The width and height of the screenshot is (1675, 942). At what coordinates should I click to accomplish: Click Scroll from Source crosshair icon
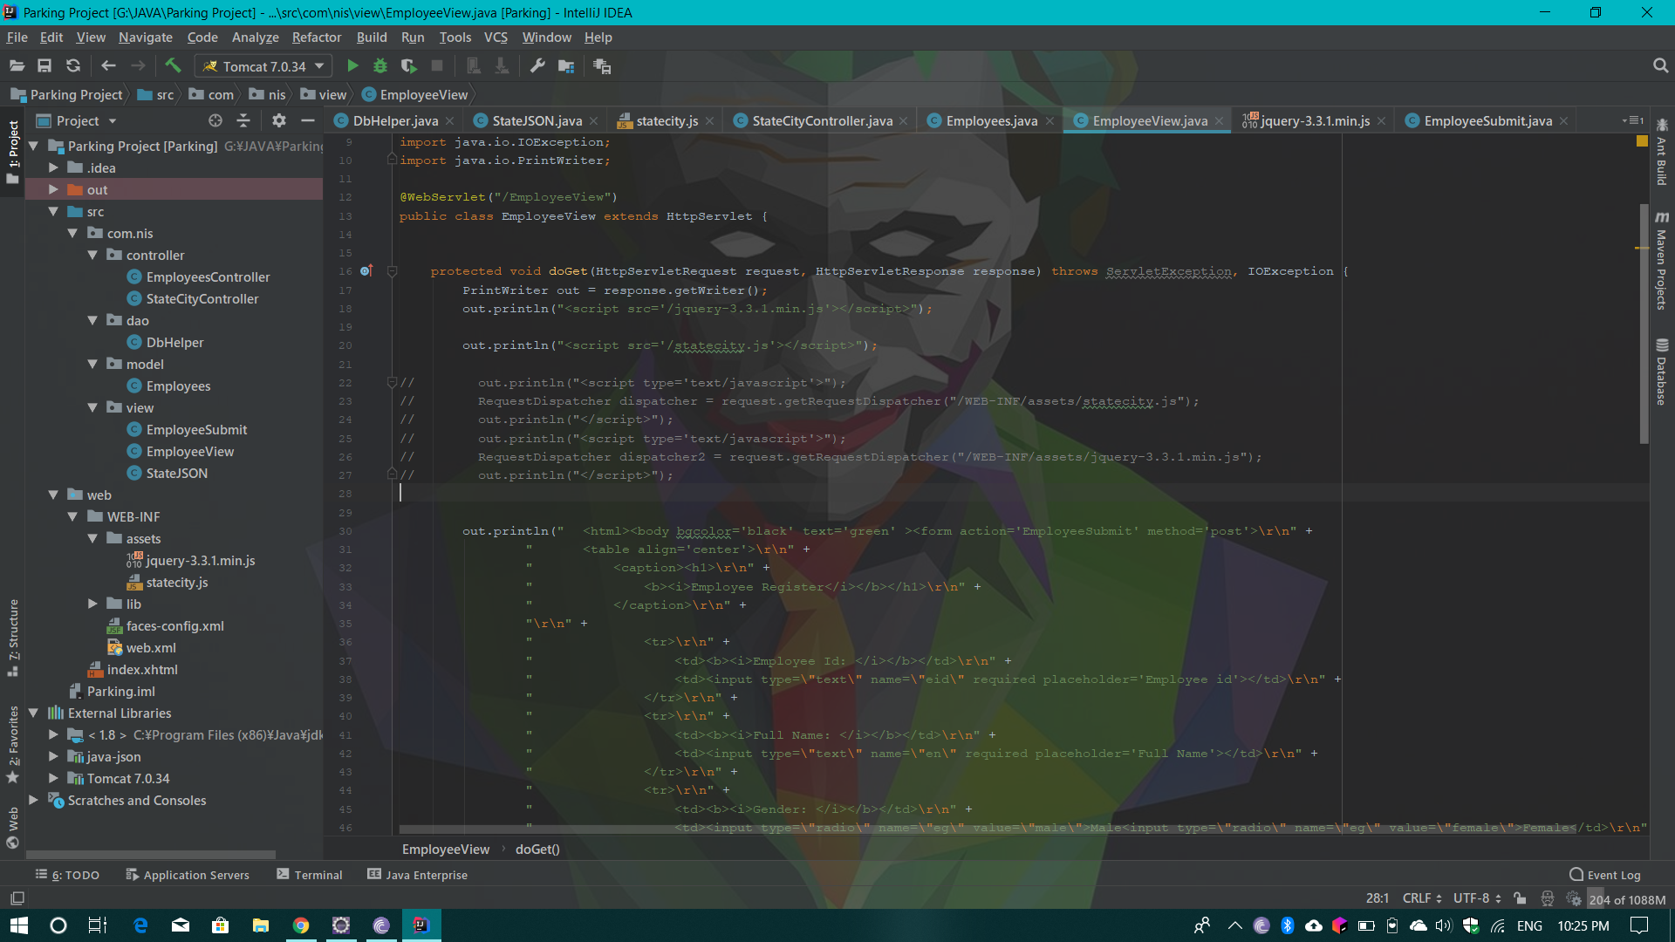[x=215, y=120]
